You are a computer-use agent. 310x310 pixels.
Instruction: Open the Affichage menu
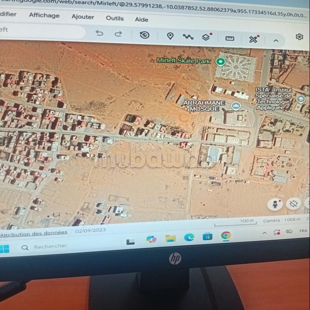click(x=44, y=15)
